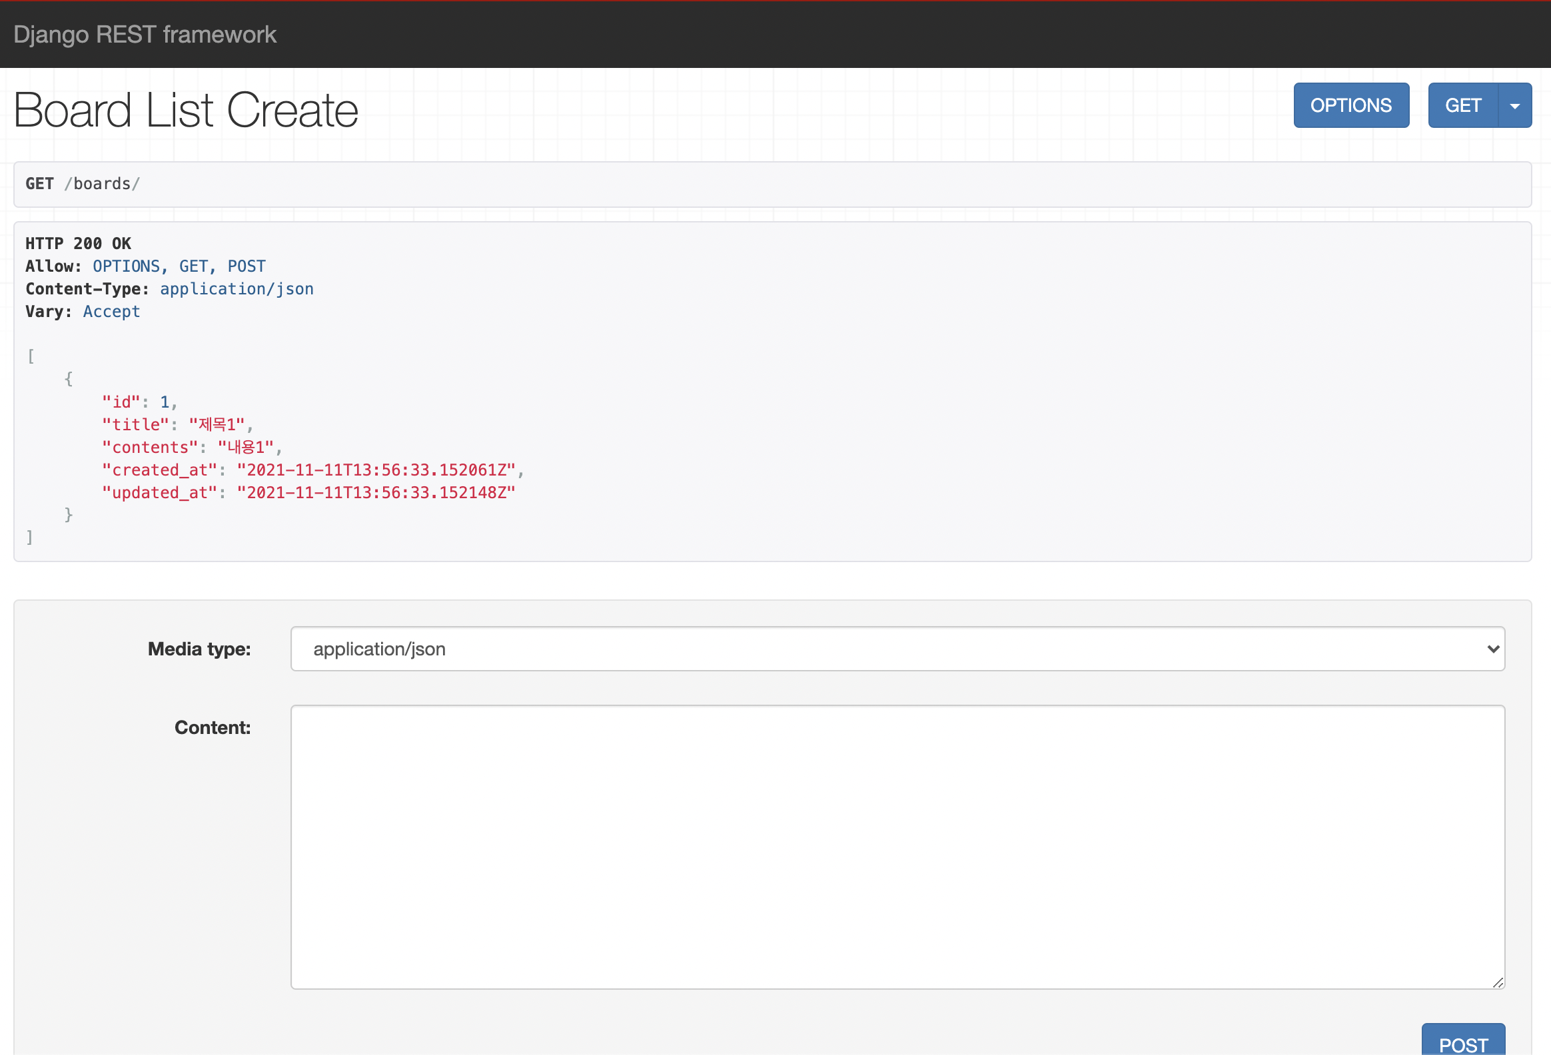Open the Django REST framework brand link

[145, 34]
